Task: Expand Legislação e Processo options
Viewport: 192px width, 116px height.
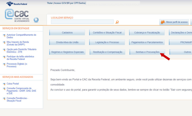Action: pos(107,42)
